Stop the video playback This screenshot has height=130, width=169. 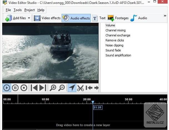click(x=24, y=88)
